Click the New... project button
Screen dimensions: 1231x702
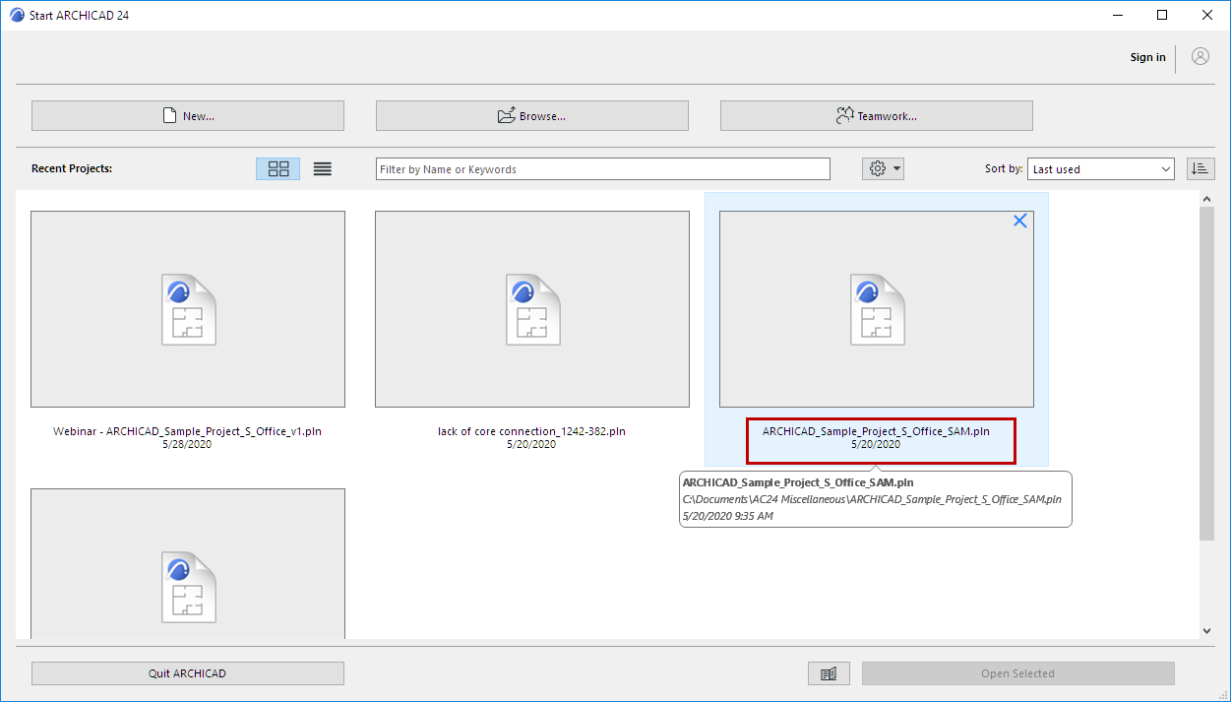(188, 115)
